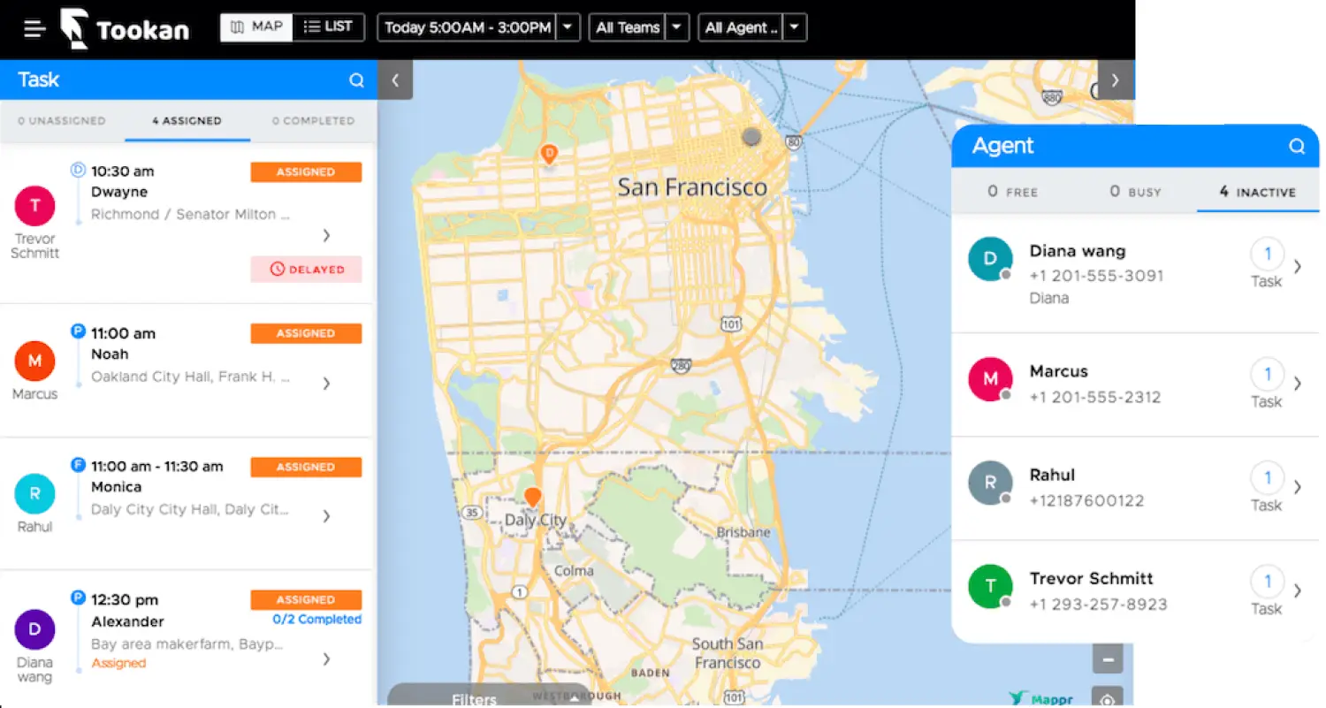Click the locate-me target icon
This screenshot has height=708, width=1326.
(1107, 698)
